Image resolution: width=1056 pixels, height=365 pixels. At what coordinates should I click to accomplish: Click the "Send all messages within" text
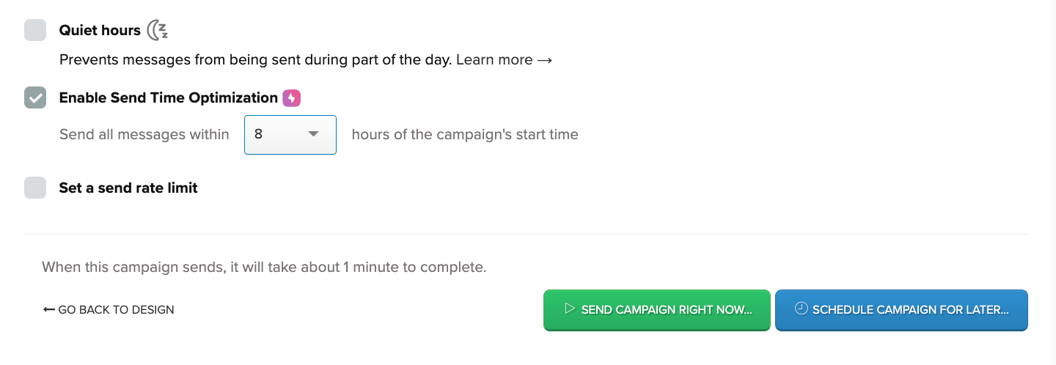144,135
